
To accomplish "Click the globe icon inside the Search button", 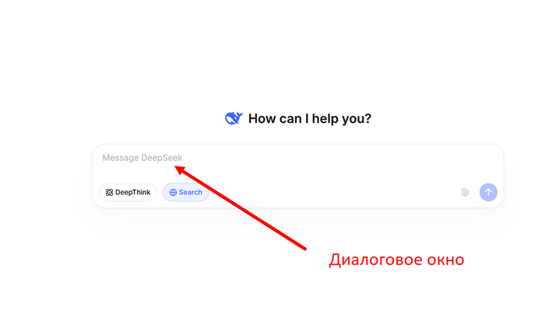I will [x=173, y=192].
